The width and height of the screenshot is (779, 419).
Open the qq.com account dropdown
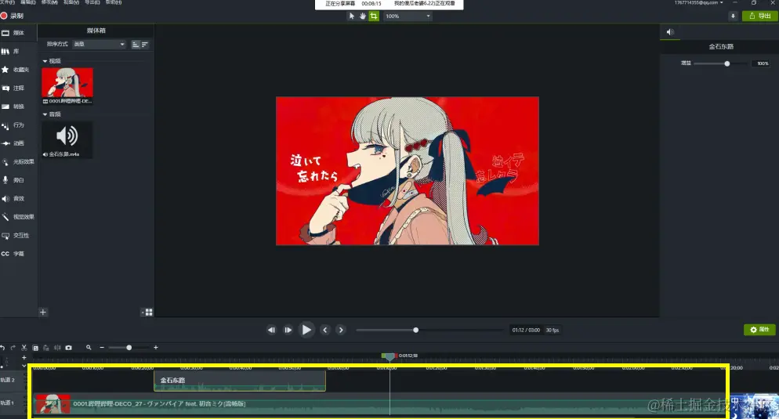(x=698, y=2)
